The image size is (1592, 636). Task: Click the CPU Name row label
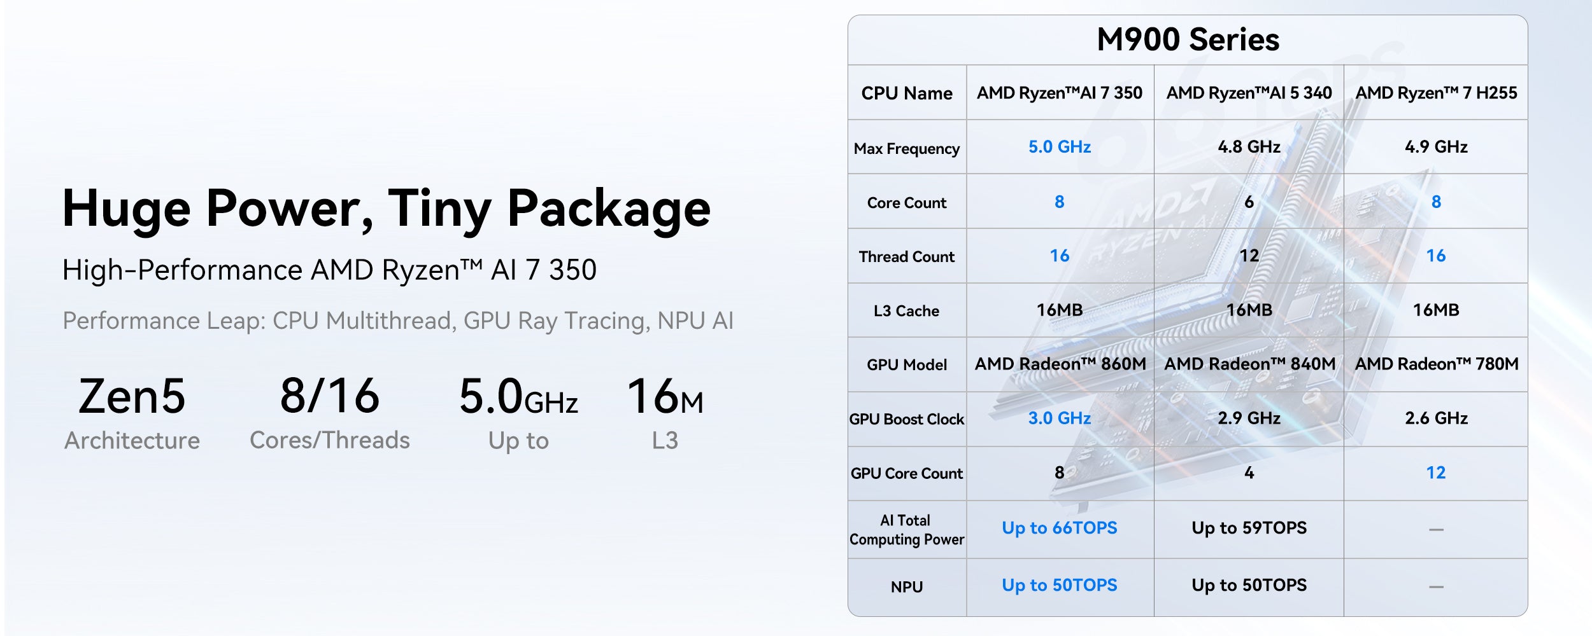(x=907, y=93)
